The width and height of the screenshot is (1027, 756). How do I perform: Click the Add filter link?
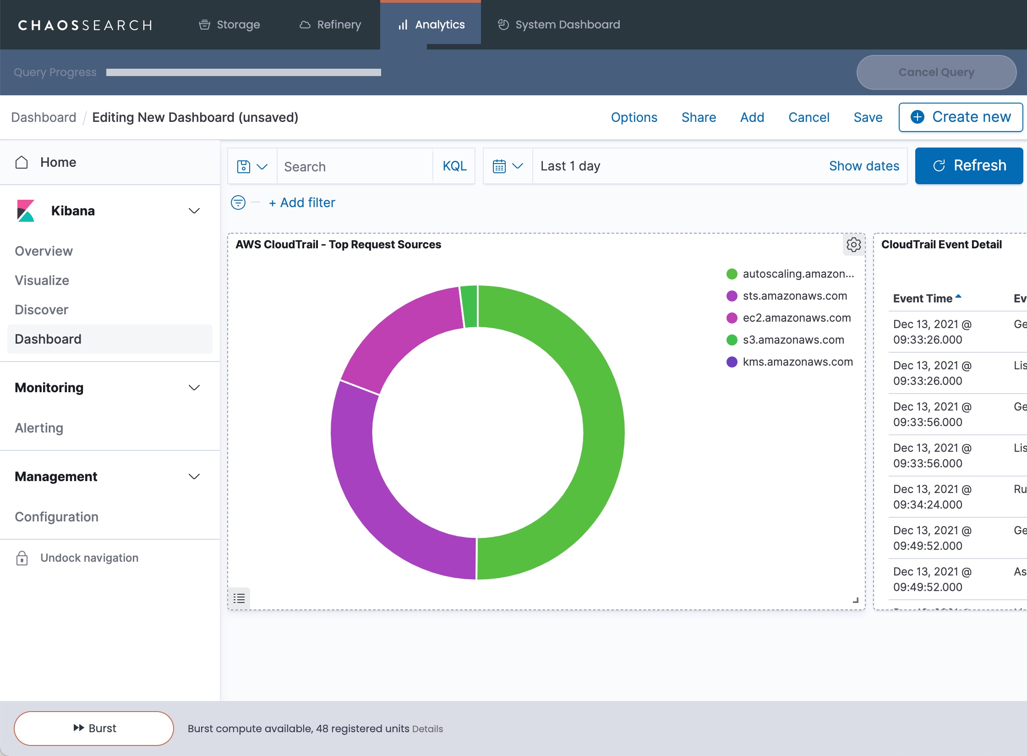302,203
